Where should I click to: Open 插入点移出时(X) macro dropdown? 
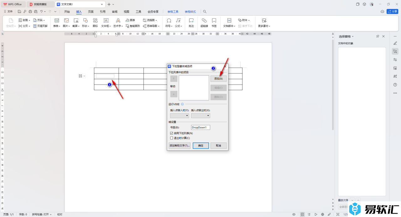[200, 116]
